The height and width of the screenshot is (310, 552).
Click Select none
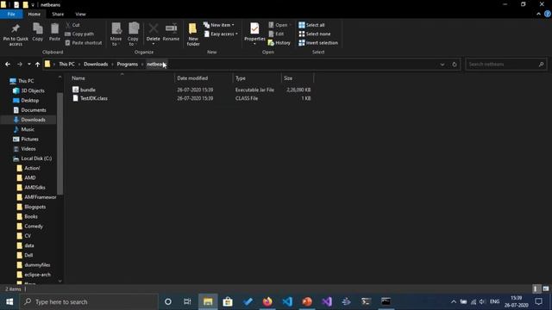tap(315, 34)
